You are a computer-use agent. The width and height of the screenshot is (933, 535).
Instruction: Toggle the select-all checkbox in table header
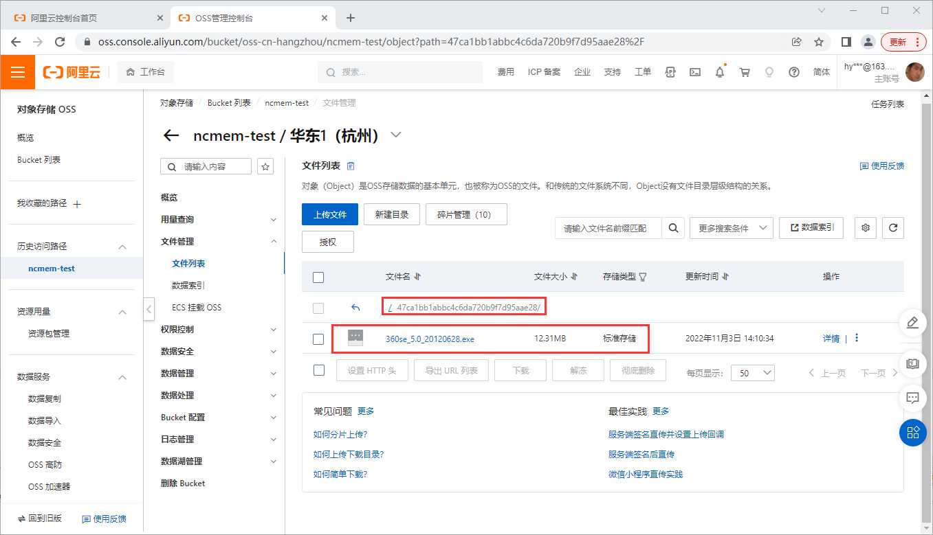318,277
